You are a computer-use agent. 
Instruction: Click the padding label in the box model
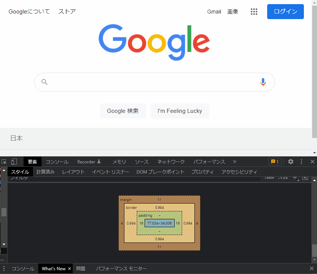click(x=145, y=216)
